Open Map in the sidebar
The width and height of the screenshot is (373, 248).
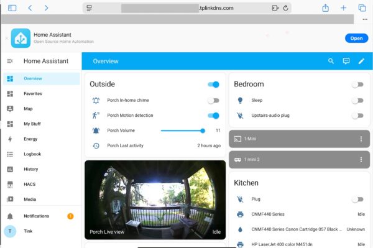[x=42, y=109]
